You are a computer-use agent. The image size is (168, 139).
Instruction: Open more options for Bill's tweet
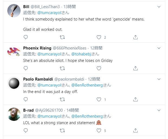pyautogui.click(x=159, y=6)
